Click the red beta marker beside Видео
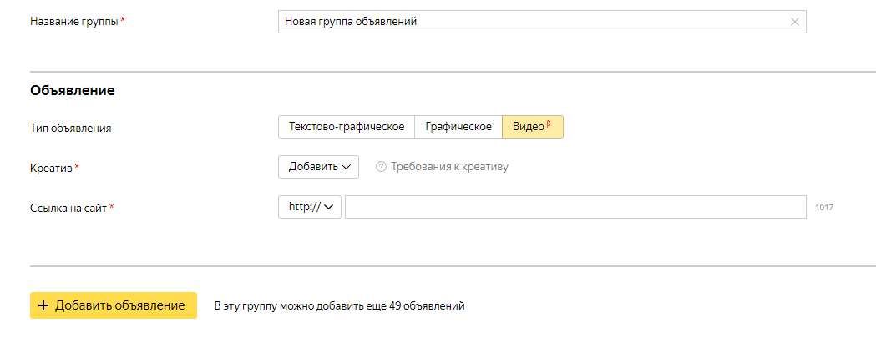 [x=549, y=124]
